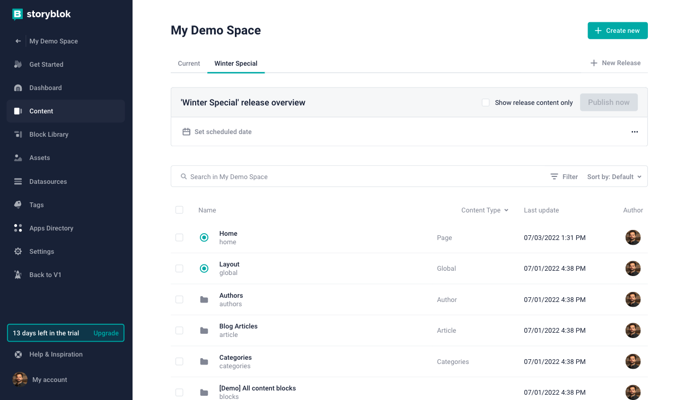Click the back arrow beside My Demo Space
This screenshot has height=400, width=685.
click(18, 41)
